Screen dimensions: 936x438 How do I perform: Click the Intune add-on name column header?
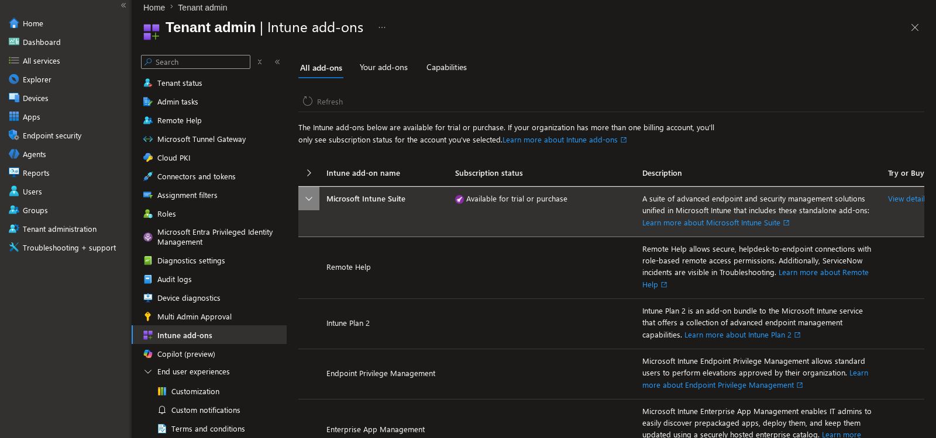pyautogui.click(x=363, y=173)
